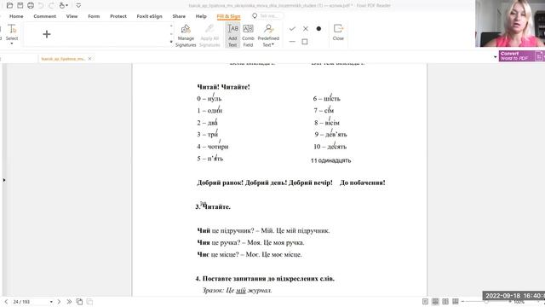Adjust the zoom slider in status bar
The image size is (545, 307).
pyautogui.click(x=486, y=302)
